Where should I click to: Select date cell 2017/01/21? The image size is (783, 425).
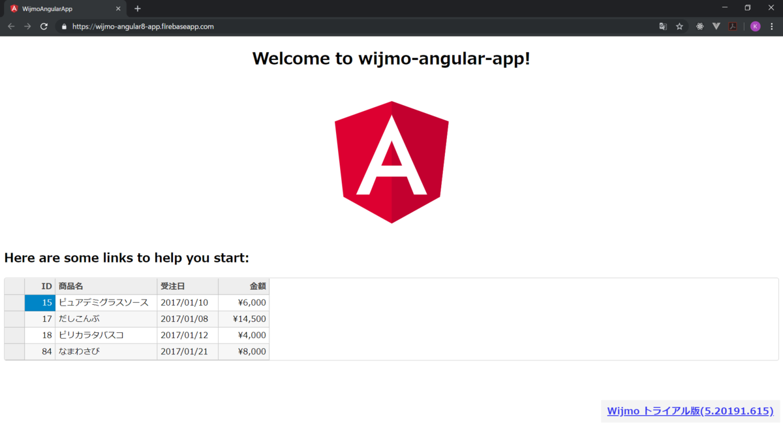[188, 351]
